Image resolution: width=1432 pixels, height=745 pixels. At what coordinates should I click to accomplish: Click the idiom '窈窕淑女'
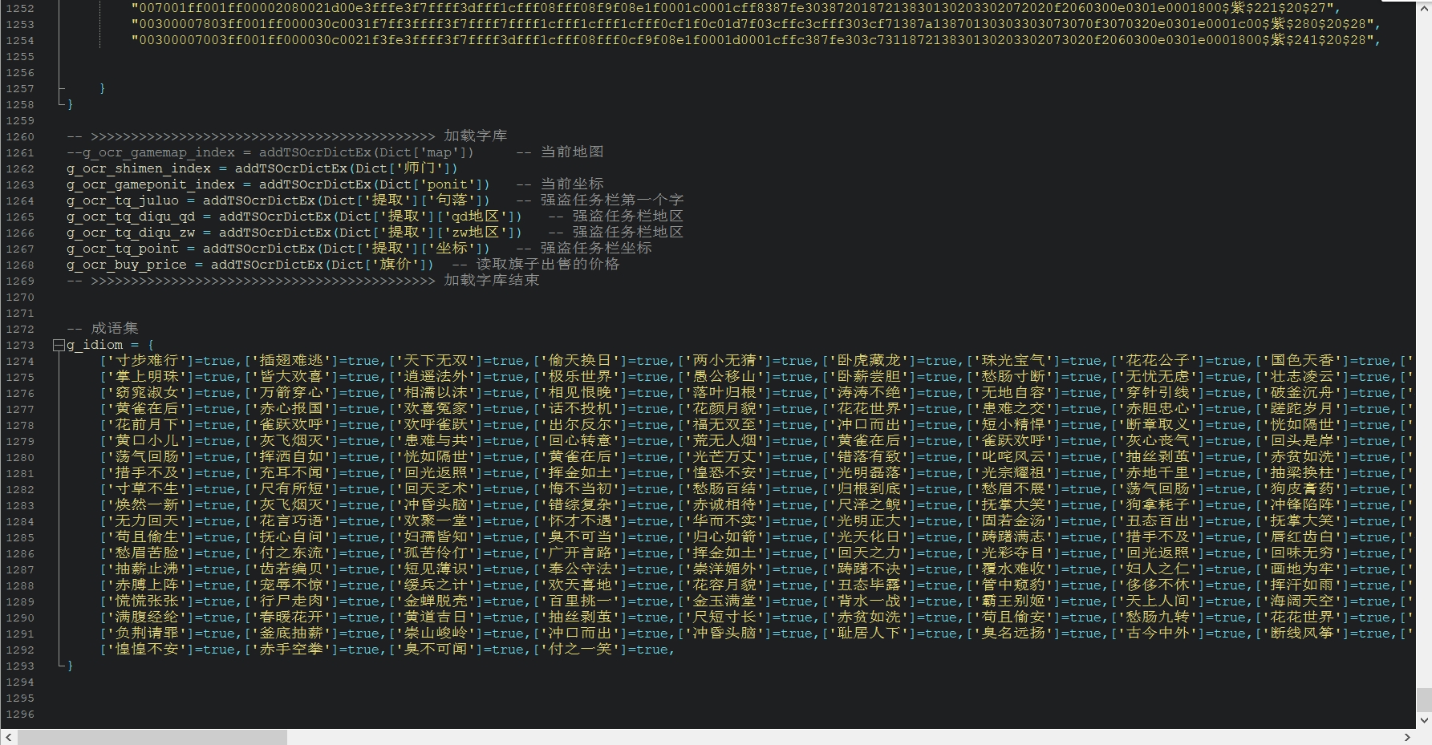(147, 393)
